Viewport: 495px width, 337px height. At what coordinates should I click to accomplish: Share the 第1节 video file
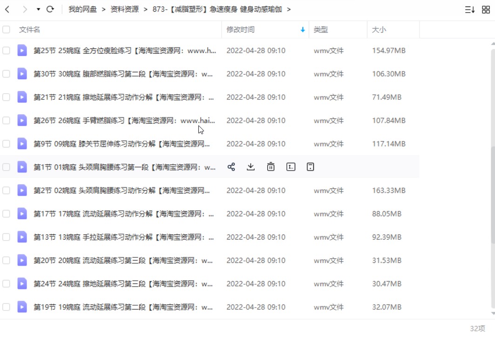pos(231,167)
